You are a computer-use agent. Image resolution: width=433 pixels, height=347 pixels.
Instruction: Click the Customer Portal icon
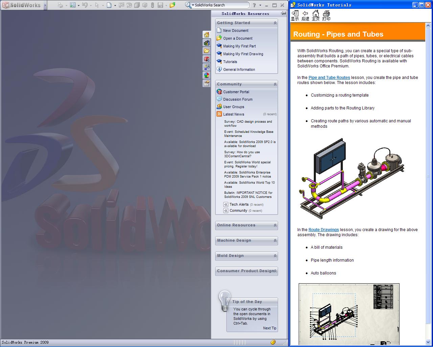pos(219,91)
